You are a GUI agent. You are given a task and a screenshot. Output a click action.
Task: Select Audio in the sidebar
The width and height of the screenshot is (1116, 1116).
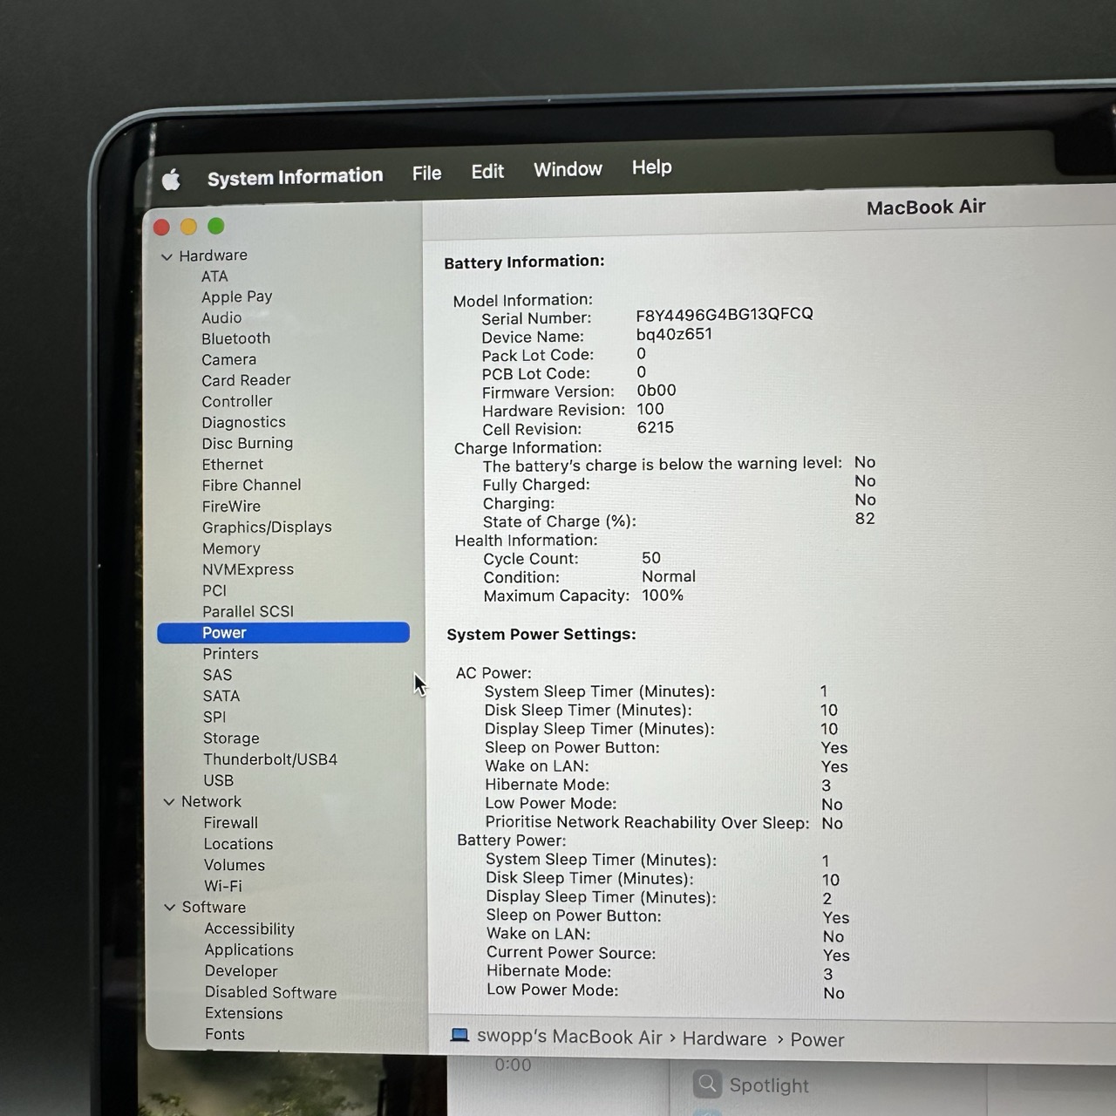click(x=221, y=318)
